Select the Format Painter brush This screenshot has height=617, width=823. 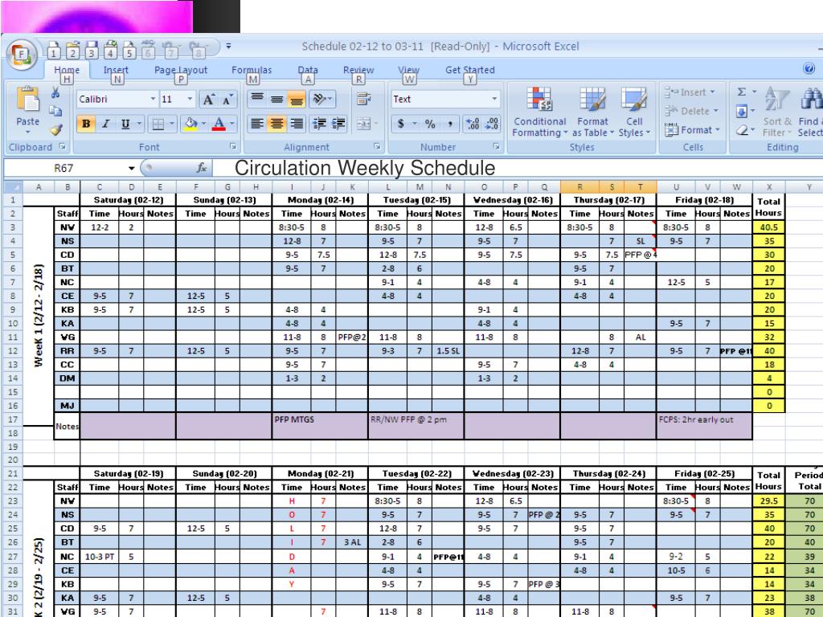click(55, 127)
